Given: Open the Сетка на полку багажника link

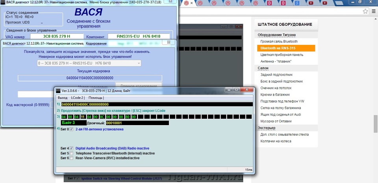Looking at the screenshot, I should [x=281, y=108].
